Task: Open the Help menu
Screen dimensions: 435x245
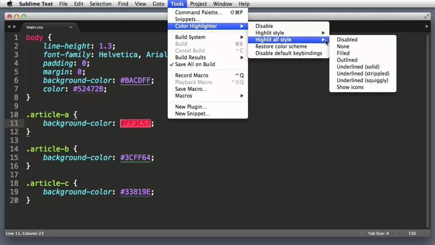Action: 244,4
